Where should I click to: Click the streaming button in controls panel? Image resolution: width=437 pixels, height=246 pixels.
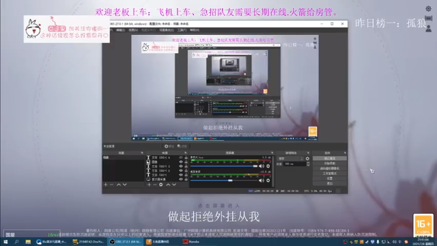[x=330, y=159]
